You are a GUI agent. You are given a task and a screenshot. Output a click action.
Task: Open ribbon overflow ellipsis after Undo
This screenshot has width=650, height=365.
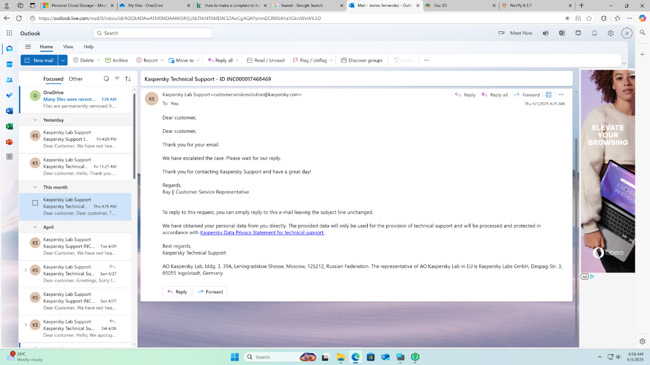point(426,60)
